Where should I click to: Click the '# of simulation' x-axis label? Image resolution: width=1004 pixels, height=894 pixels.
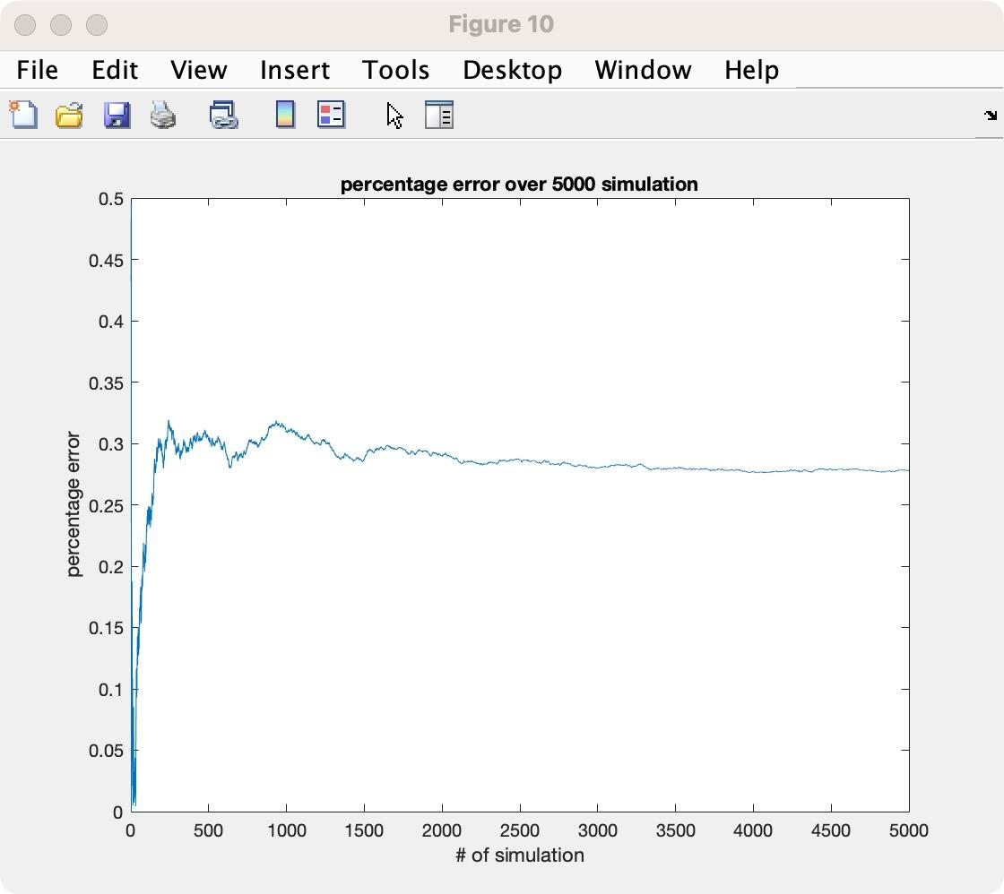coord(519,855)
